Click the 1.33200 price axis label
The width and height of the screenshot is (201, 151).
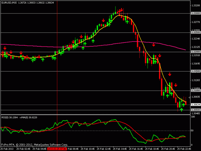(x=196, y=5)
